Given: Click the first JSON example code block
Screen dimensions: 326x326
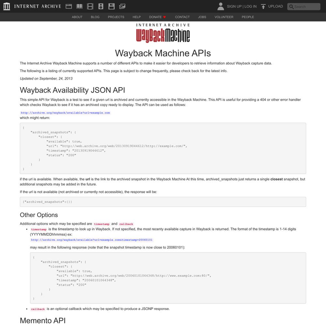Looking at the screenshot, I should (163, 148).
